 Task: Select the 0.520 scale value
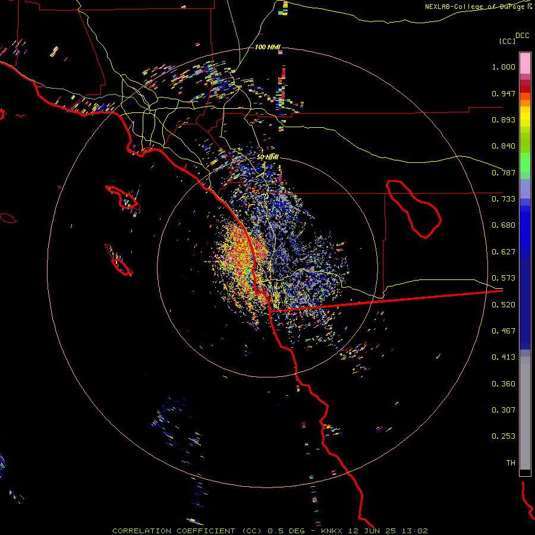coord(503,305)
